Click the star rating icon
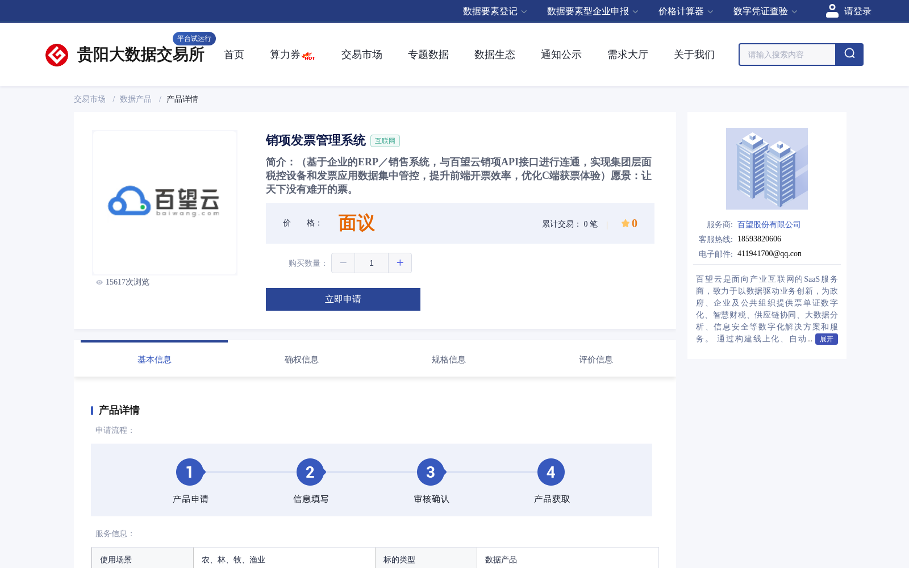Image resolution: width=909 pixels, height=568 pixels. click(x=625, y=223)
